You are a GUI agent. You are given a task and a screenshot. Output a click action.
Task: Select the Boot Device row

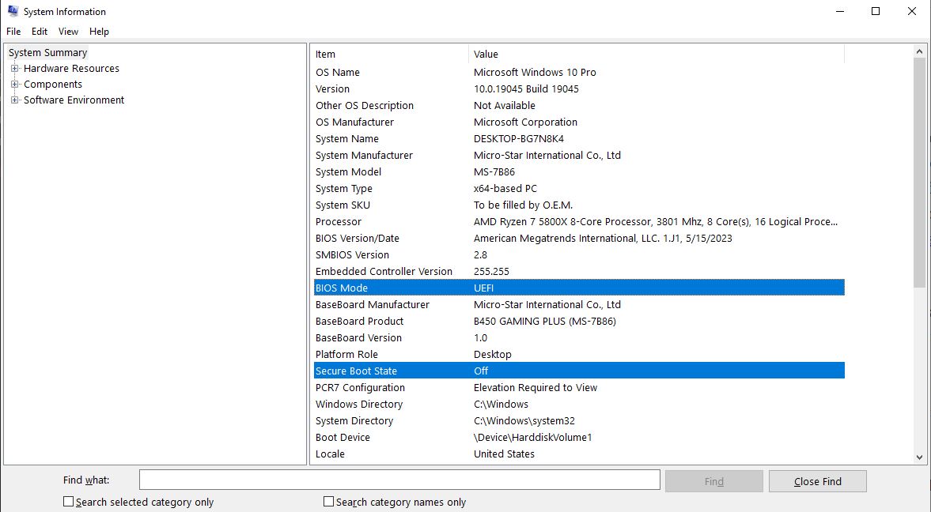[579, 438]
